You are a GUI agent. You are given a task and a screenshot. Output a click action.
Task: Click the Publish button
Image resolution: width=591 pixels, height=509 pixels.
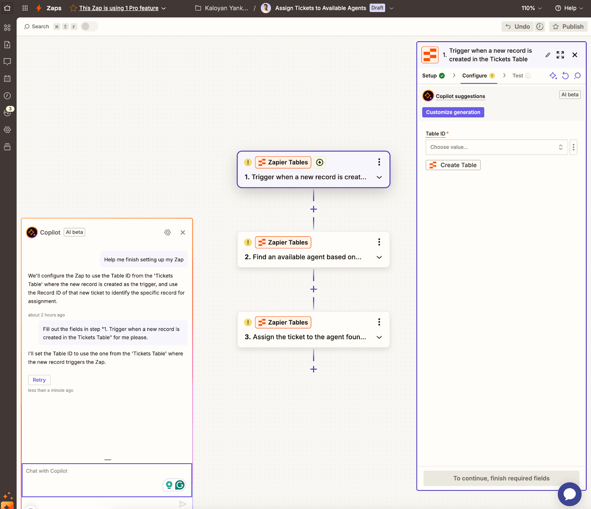[568, 27]
